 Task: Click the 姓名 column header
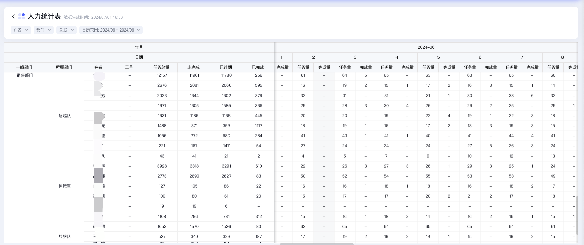(98, 67)
